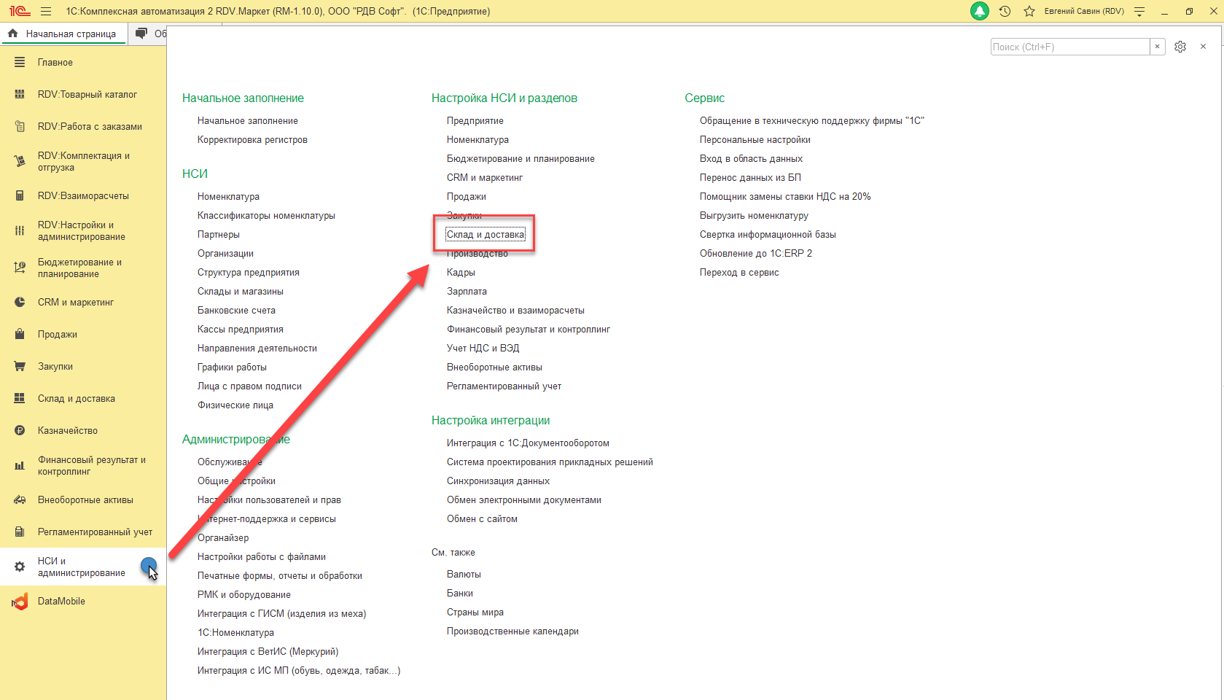Screen dimensions: 1224x700
Task: Click the green notifications bell icon
Action: click(980, 11)
